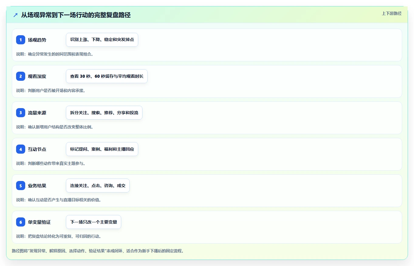Select the step 2 number badge
Screen dimensions: 414x266
point(21,76)
